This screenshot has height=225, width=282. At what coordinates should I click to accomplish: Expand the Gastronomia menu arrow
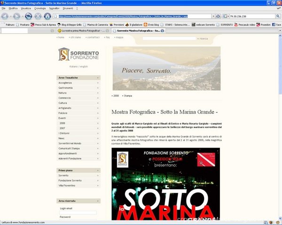click(98, 88)
